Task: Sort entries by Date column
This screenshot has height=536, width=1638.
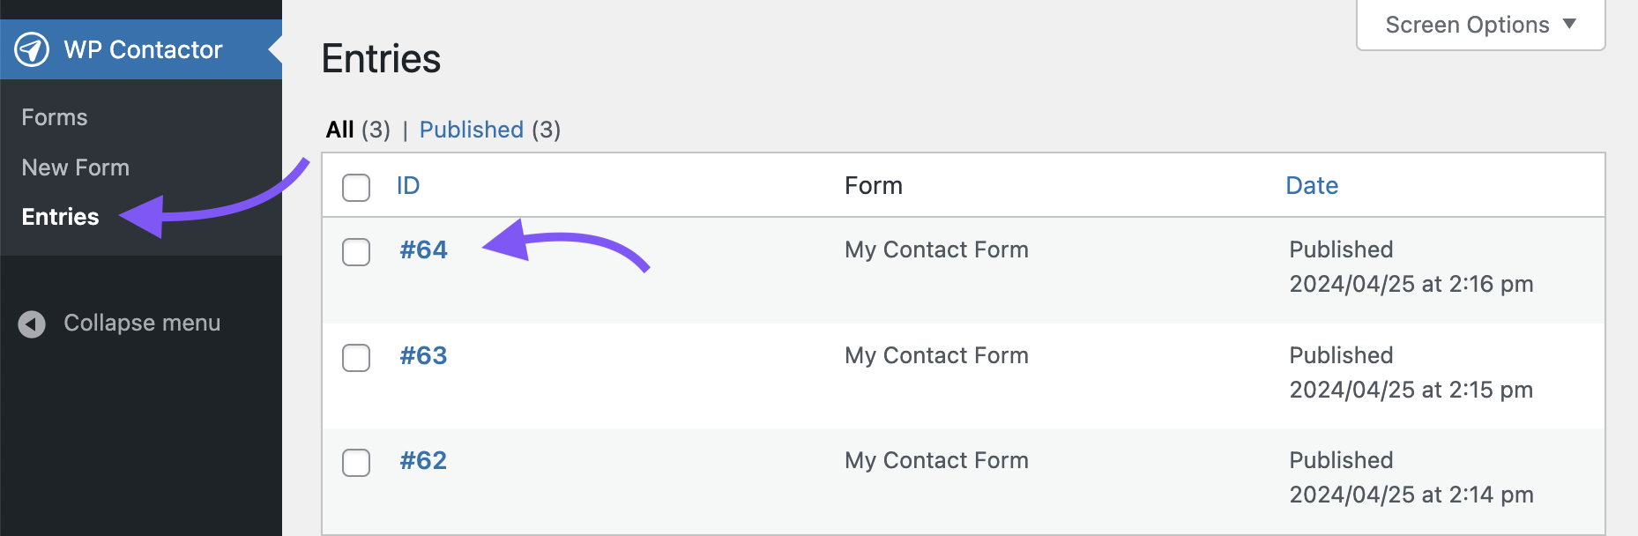Action: pyautogui.click(x=1312, y=185)
